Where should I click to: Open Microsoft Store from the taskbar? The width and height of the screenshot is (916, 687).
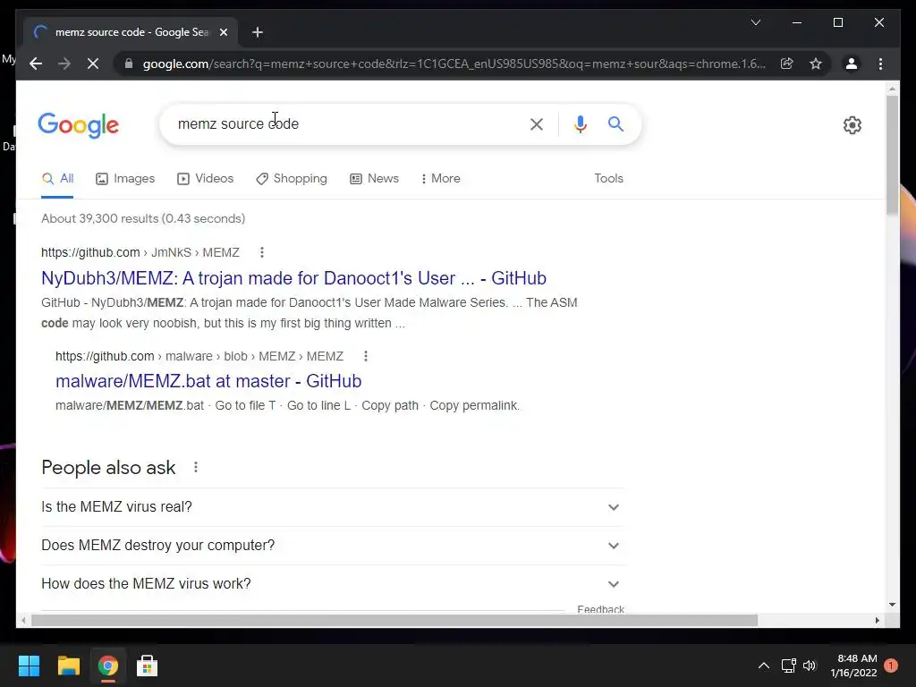[x=148, y=666]
